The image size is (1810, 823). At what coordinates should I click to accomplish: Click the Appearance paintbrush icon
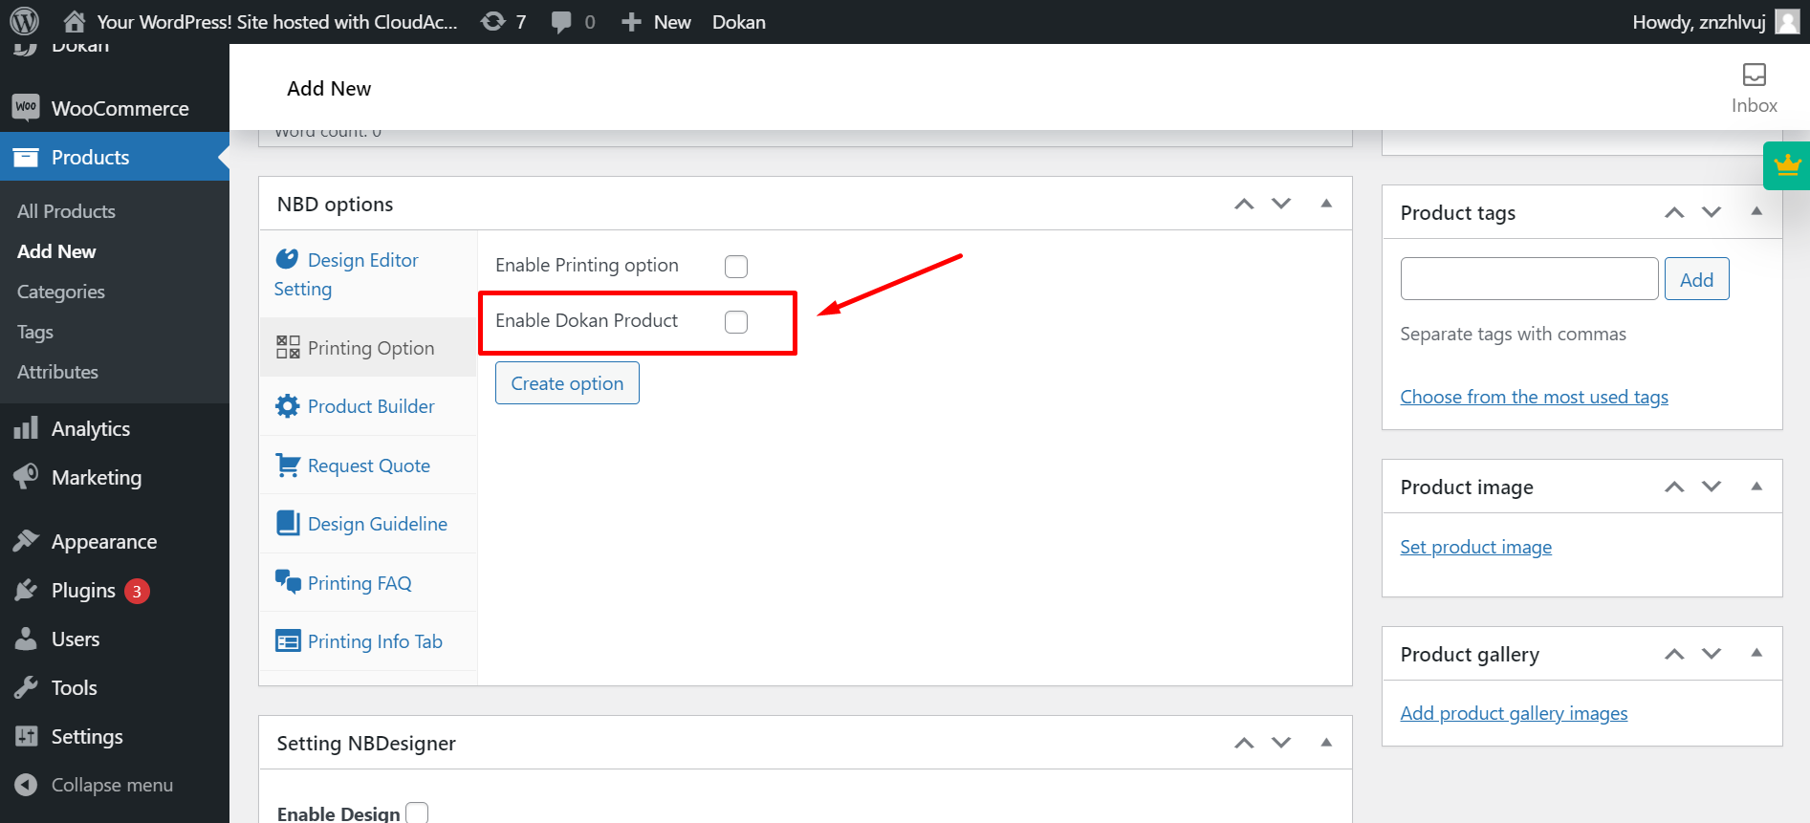coord(26,541)
